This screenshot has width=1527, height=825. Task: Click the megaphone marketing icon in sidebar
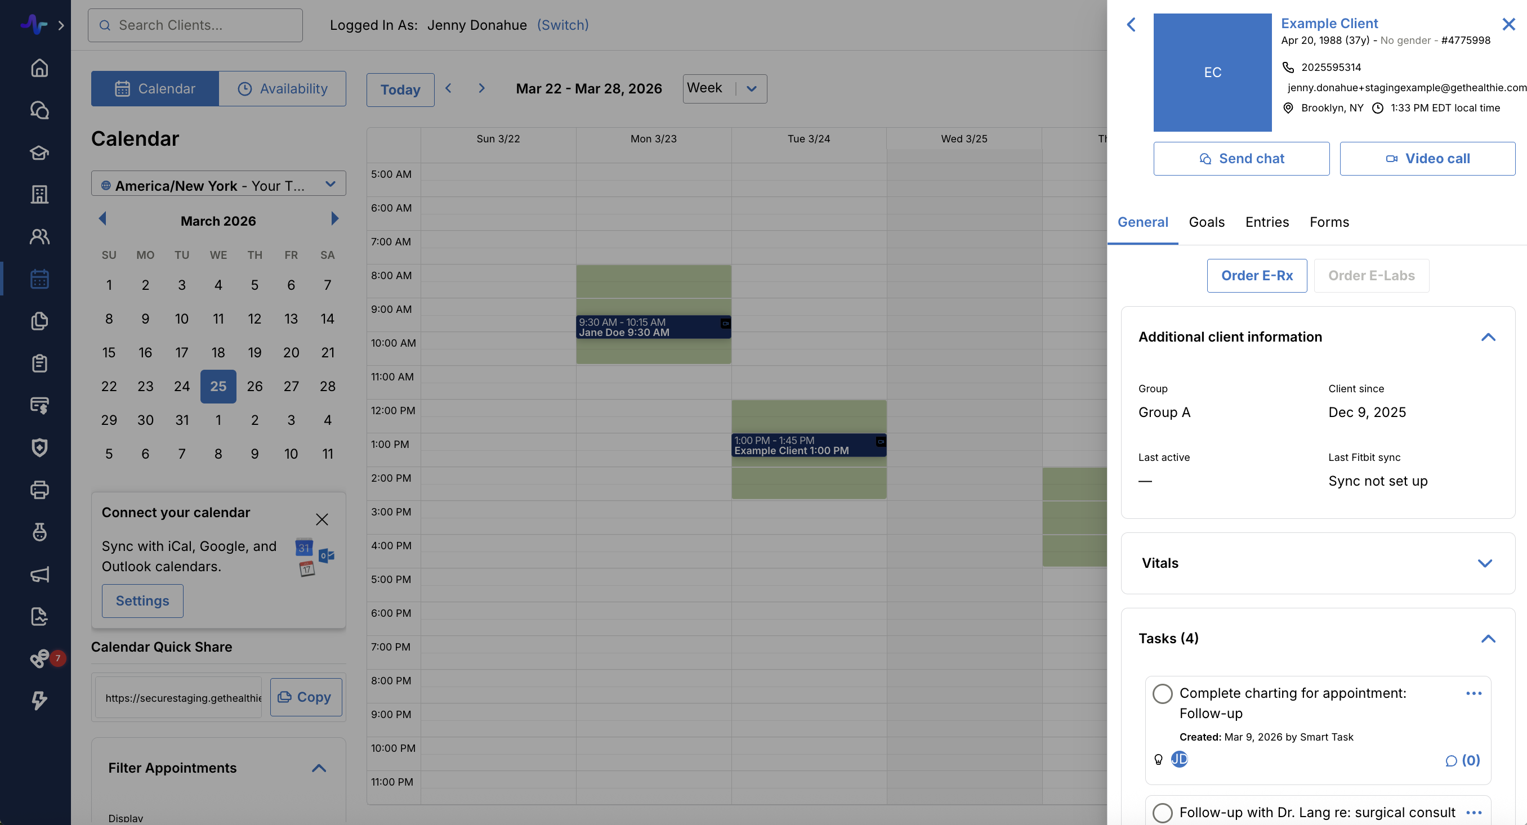39,575
